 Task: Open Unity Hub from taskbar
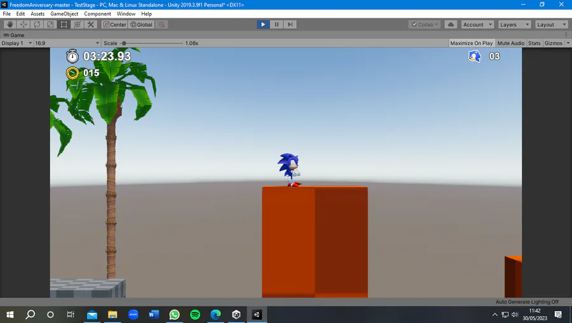pos(236,314)
